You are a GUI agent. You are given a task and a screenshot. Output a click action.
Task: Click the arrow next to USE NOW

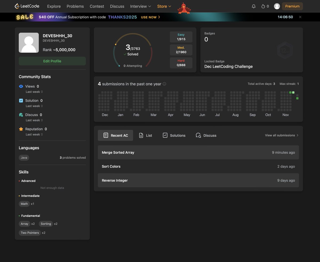[159, 17]
